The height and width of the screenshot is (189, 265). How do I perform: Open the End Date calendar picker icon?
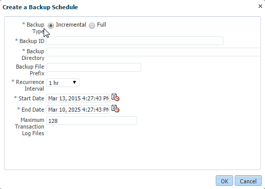115,109
